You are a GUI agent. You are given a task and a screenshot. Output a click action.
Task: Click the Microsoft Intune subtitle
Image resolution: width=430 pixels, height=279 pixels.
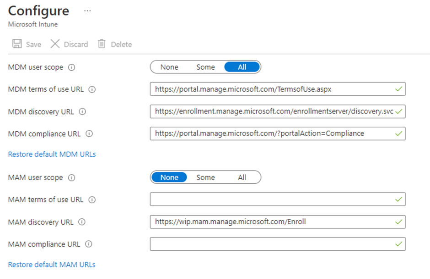pos(33,24)
